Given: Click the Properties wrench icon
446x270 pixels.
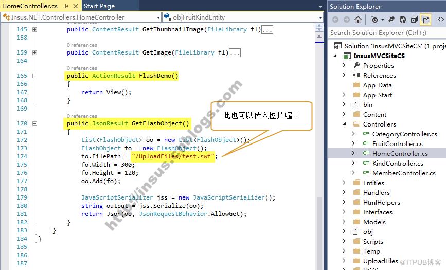Looking at the screenshot, I should click(x=356, y=65).
